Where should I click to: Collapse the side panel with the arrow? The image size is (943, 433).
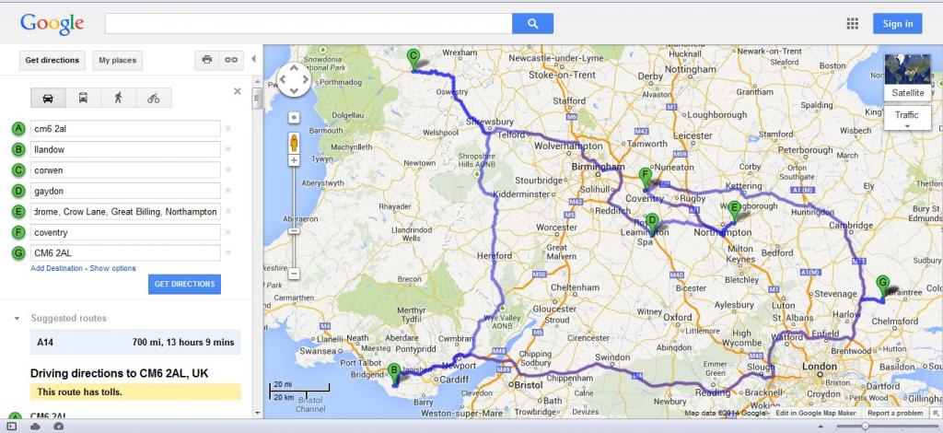(253, 59)
